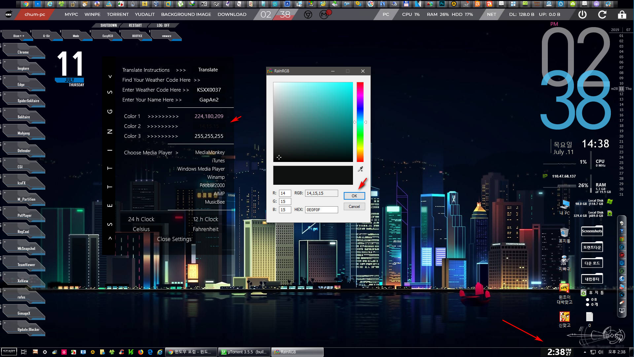This screenshot has height=357, width=634.
Task: Click the blue channel B value field
Action: point(285,210)
